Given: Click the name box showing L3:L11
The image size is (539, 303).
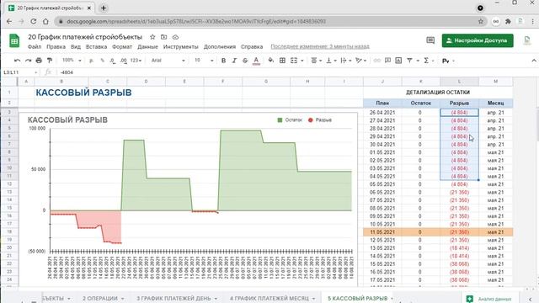Looking at the screenshot, I should coord(20,72).
